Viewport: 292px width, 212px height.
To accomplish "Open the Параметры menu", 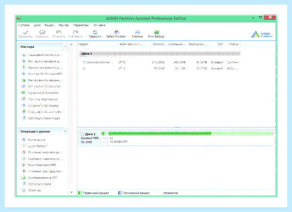I will point(81,25).
